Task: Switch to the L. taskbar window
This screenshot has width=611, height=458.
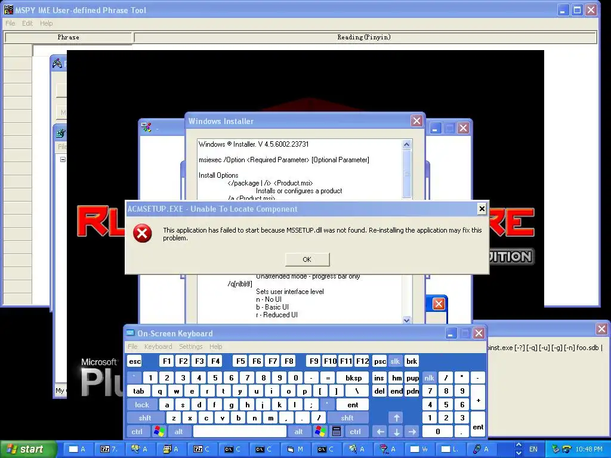Action: [x=450, y=449]
